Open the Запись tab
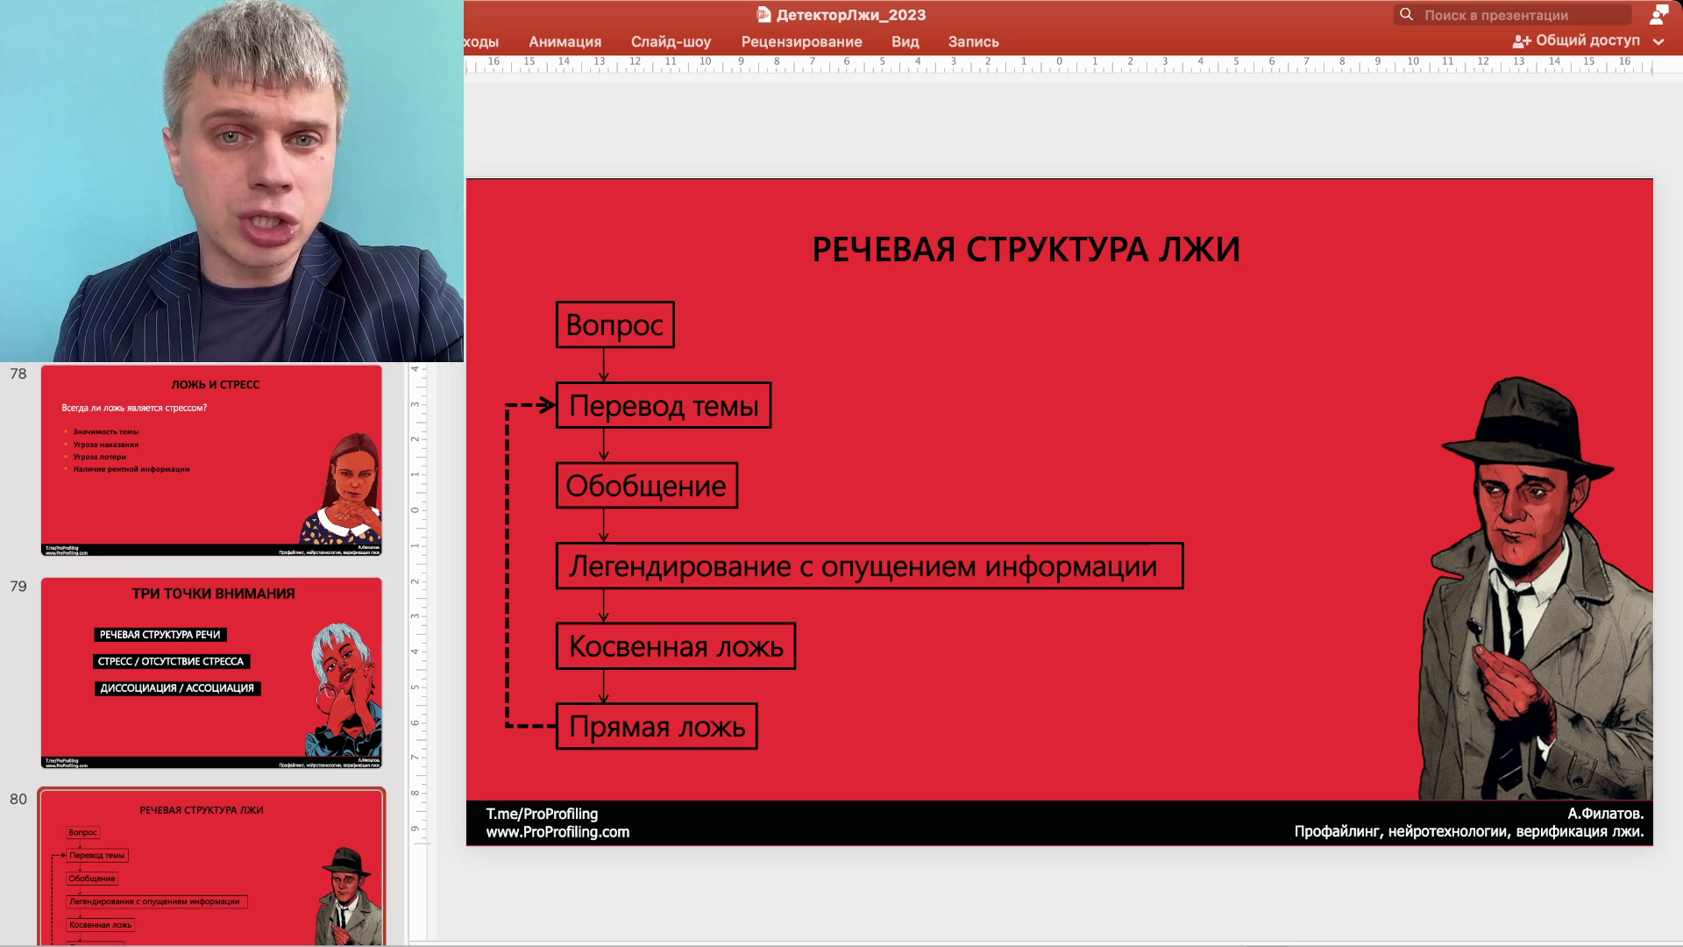The width and height of the screenshot is (1683, 947). coord(972,41)
